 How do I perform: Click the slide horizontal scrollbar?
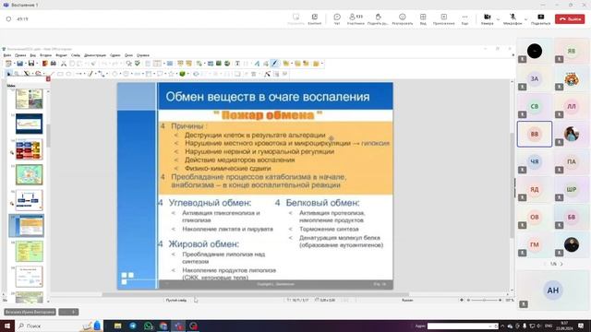point(255,294)
